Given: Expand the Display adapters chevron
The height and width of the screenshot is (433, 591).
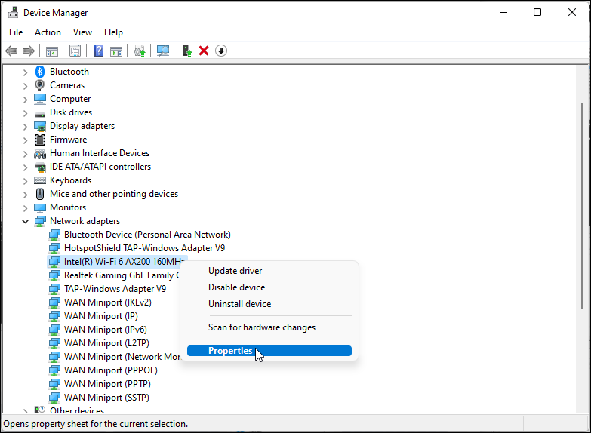Looking at the screenshot, I should [x=25, y=126].
